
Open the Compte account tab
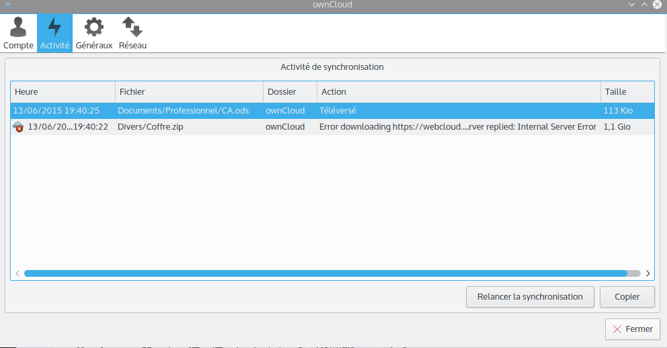[x=18, y=33]
